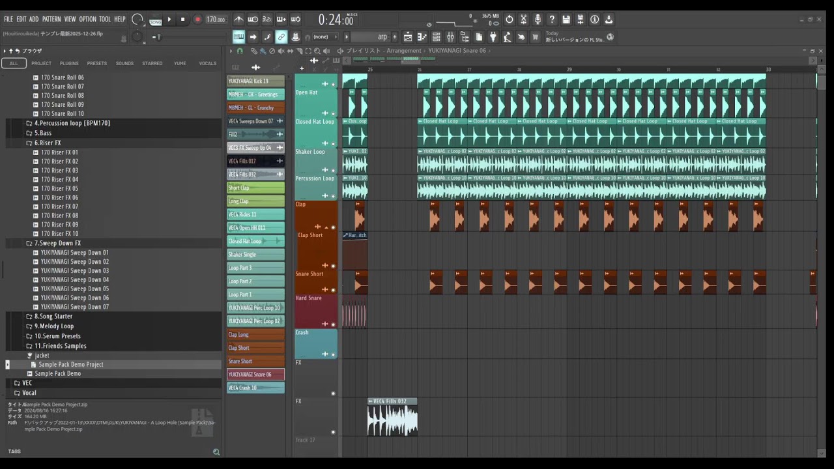The height and width of the screenshot is (469, 834).
Task: Click the main volume knob
Action: (137, 19)
